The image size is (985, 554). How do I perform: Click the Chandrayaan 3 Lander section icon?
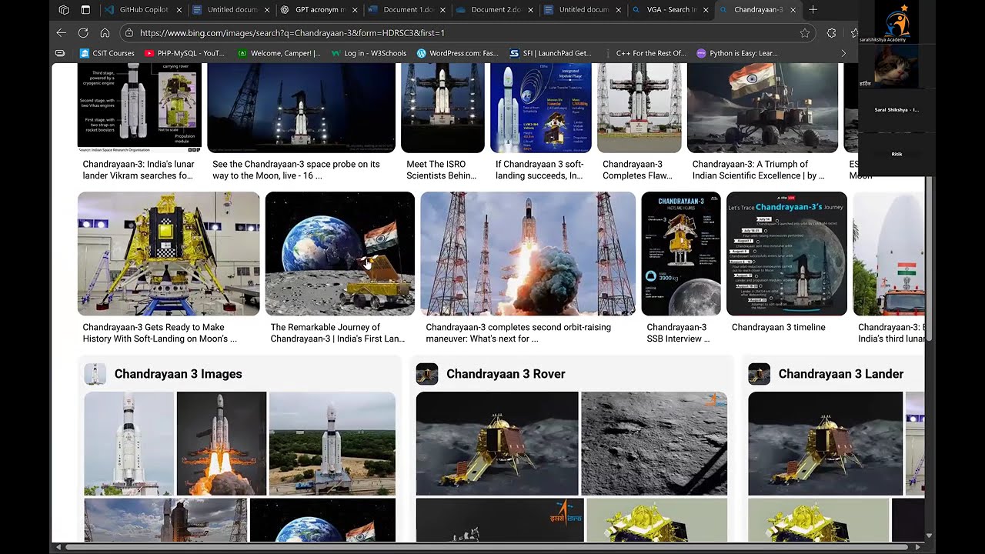(x=759, y=374)
